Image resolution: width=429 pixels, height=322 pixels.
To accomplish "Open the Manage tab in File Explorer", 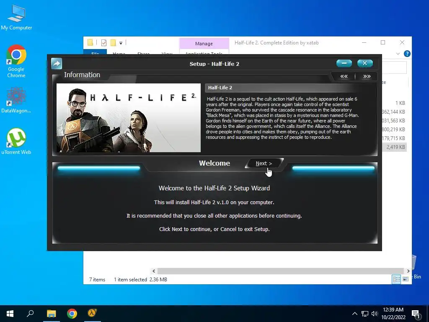I will tap(204, 44).
